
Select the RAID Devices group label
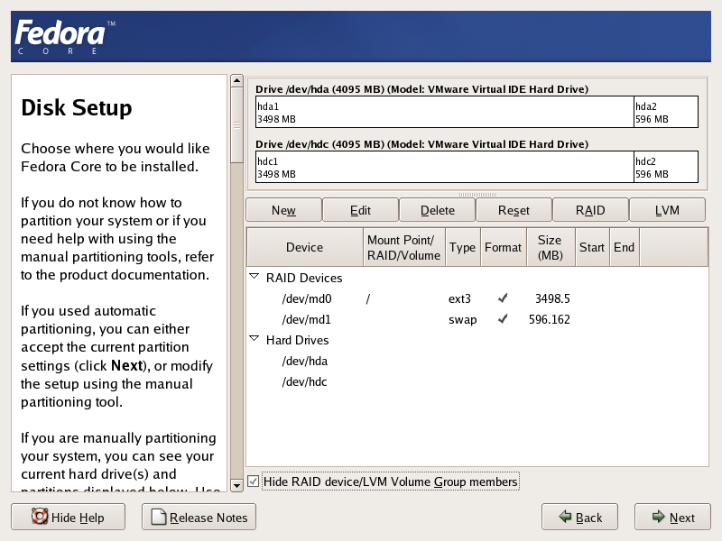[x=304, y=278]
